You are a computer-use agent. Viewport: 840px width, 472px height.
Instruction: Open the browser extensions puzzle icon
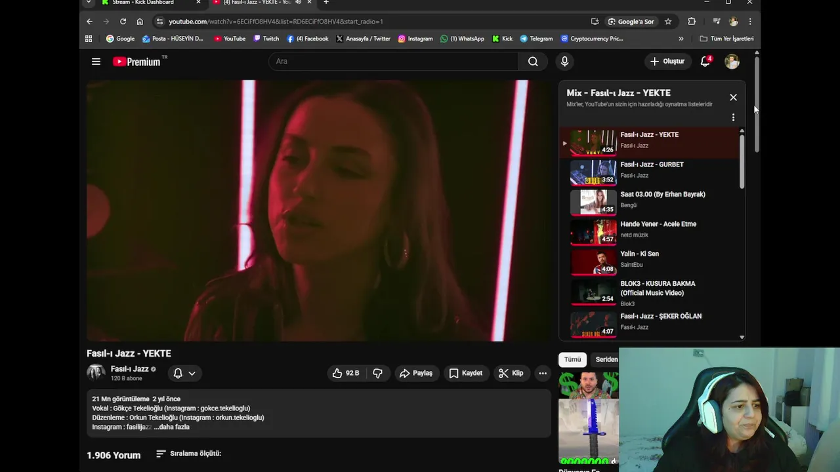[x=692, y=22]
